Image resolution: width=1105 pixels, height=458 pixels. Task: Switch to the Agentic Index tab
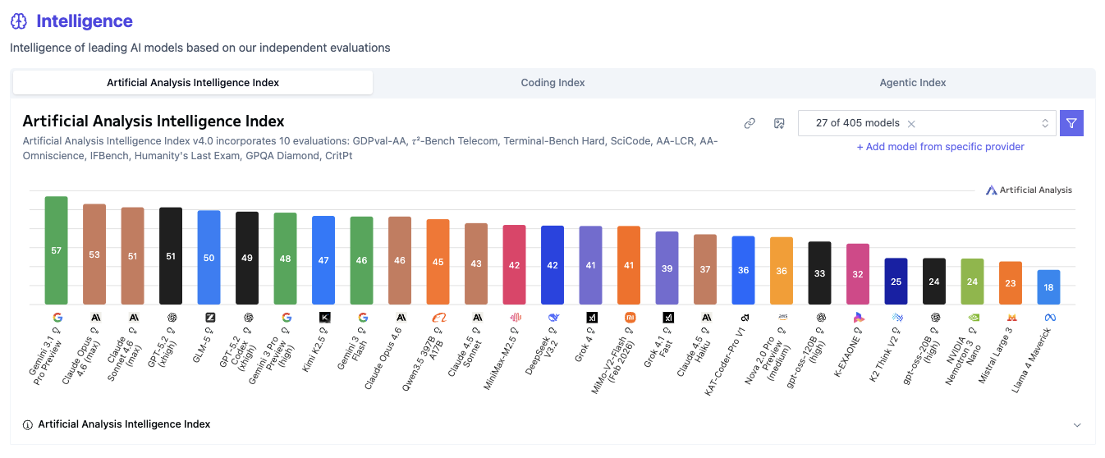[x=912, y=83]
